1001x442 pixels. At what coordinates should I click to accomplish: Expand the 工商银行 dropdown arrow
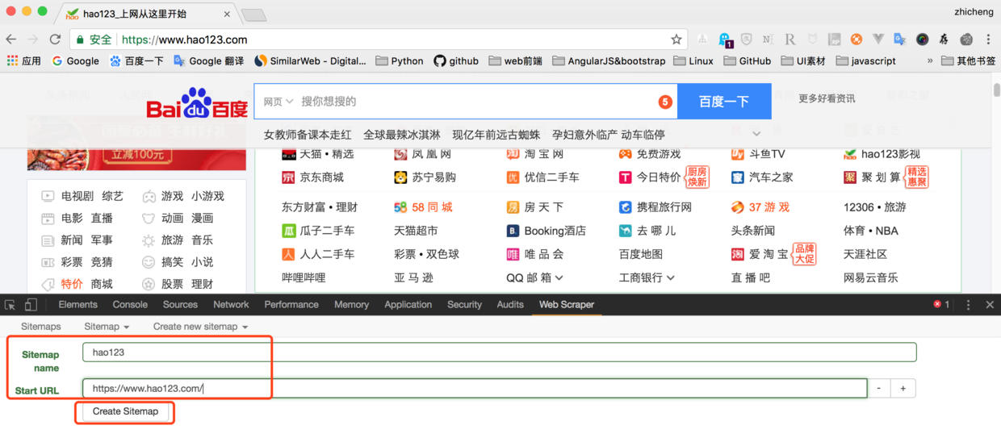click(x=671, y=277)
